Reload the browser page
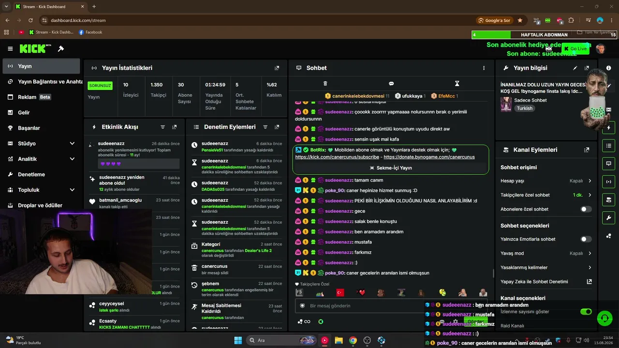 pyautogui.click(x=30, y=20)
